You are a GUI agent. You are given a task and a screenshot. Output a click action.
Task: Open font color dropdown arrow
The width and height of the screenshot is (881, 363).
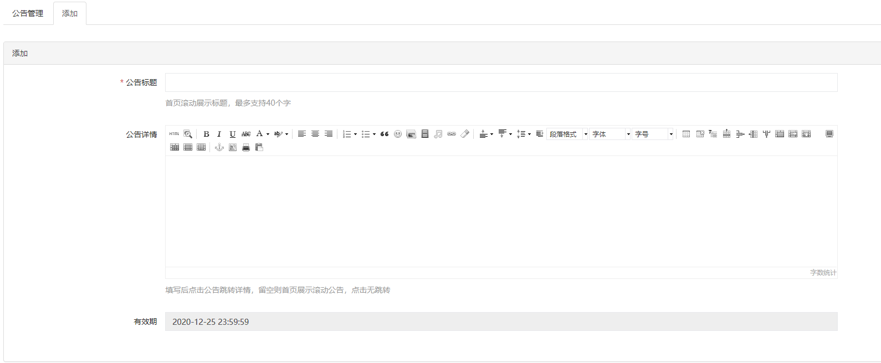(268, 134)
